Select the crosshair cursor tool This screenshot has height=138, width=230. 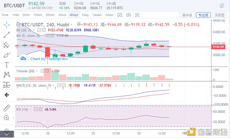7,25
